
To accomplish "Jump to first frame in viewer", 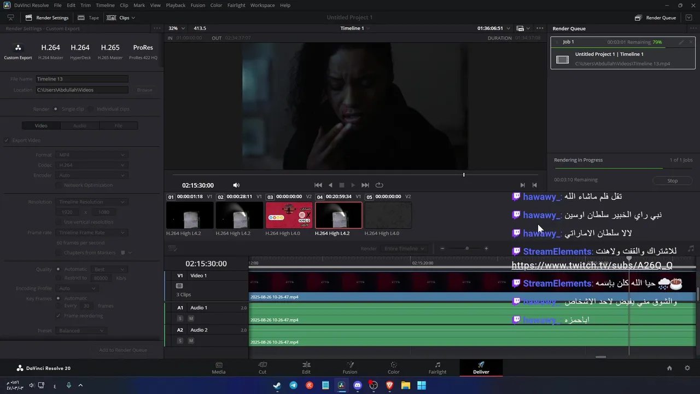I will 318,185.
